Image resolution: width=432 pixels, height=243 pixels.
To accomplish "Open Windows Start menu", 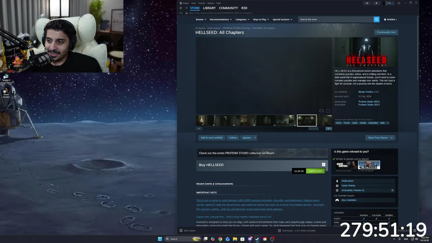I will 160,239.
